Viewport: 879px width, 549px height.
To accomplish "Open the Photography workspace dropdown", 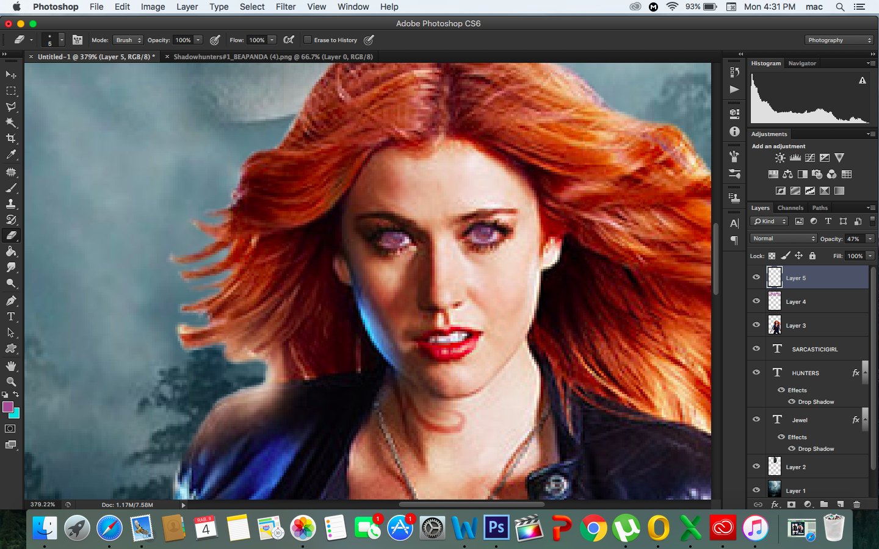I will point(839,40).
